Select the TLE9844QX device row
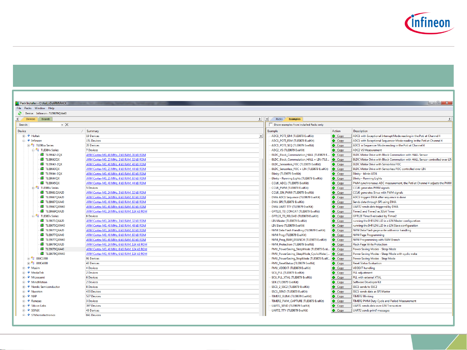Viewport: 467px width, 350px height. 53,178
